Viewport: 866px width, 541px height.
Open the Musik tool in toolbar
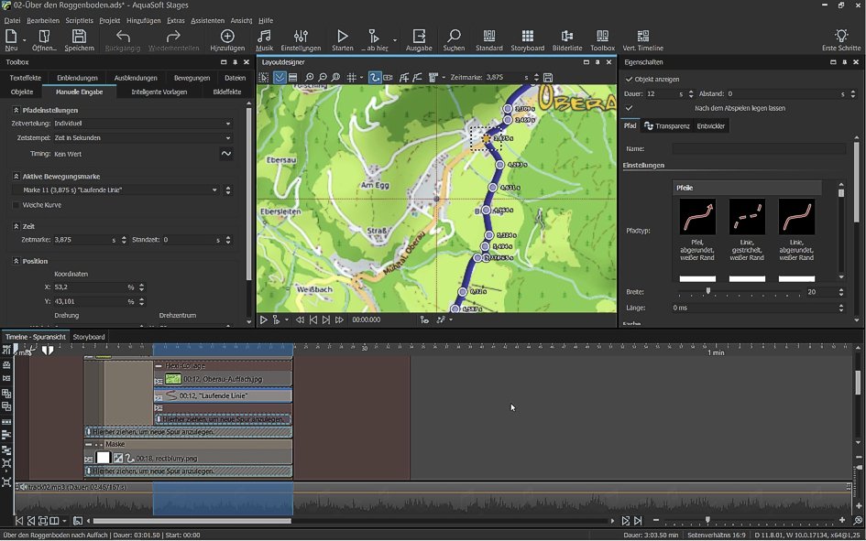(x=264, y=38)
